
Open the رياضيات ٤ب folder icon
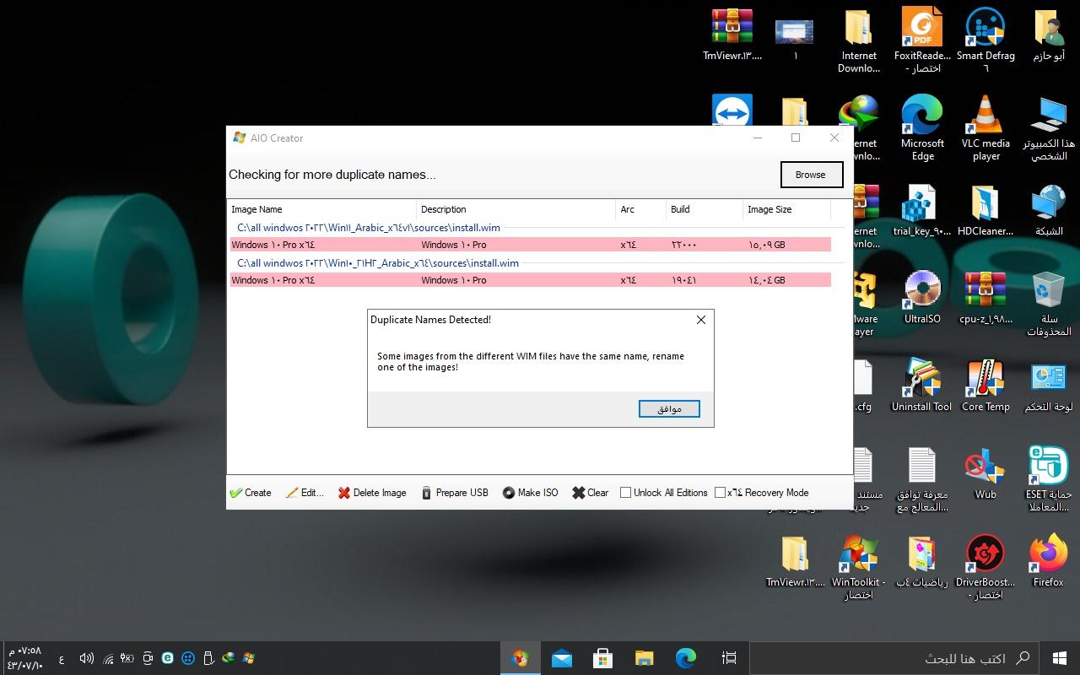pos(922,560)
